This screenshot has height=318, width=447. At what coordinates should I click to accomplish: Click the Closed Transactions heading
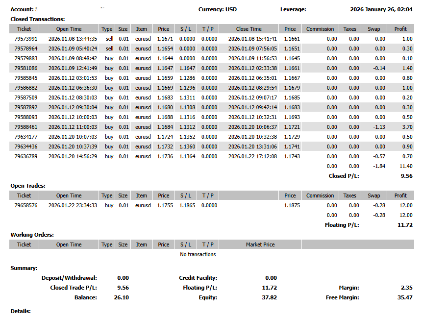coord(38,19)
